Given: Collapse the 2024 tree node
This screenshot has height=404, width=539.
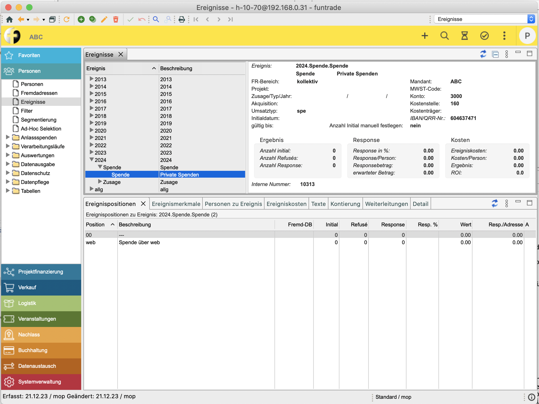Looking at the screenshot, I should tap(91, 160).
